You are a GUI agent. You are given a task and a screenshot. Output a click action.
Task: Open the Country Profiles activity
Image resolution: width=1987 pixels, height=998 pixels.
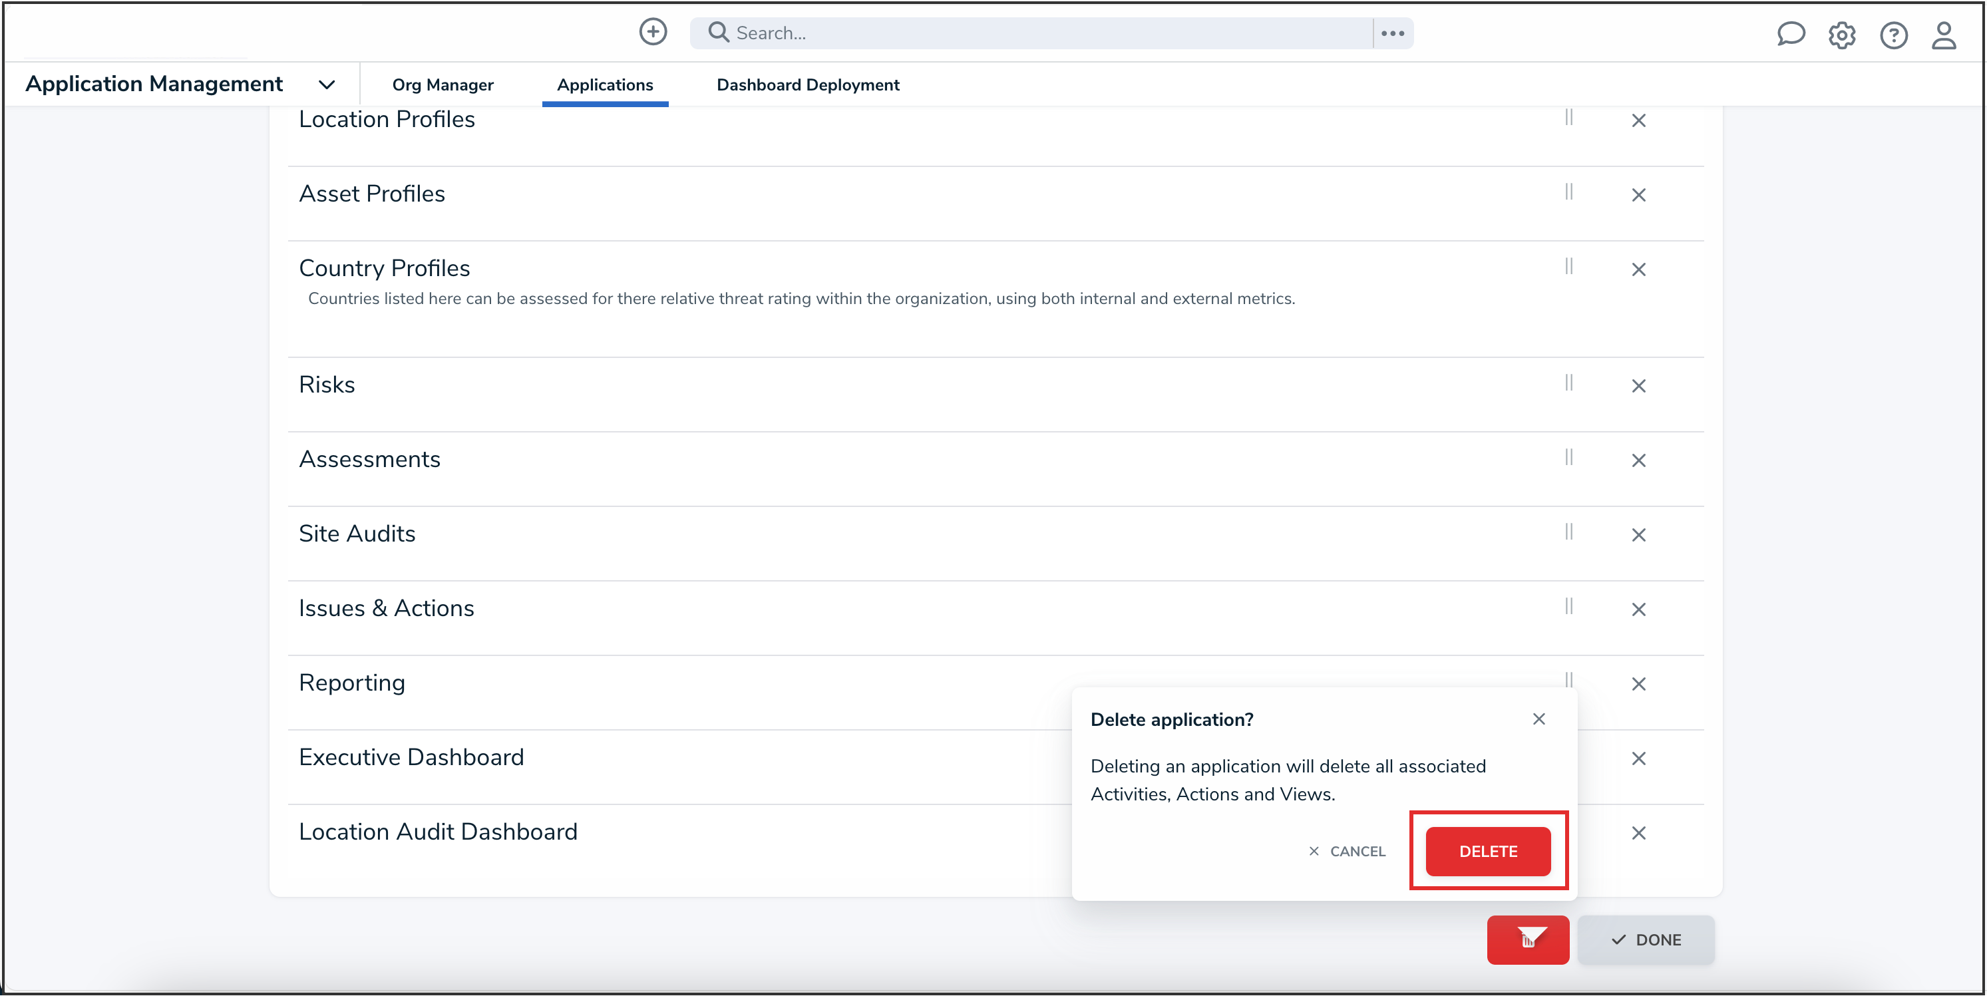pyautogui.click(x=384, y=267)
